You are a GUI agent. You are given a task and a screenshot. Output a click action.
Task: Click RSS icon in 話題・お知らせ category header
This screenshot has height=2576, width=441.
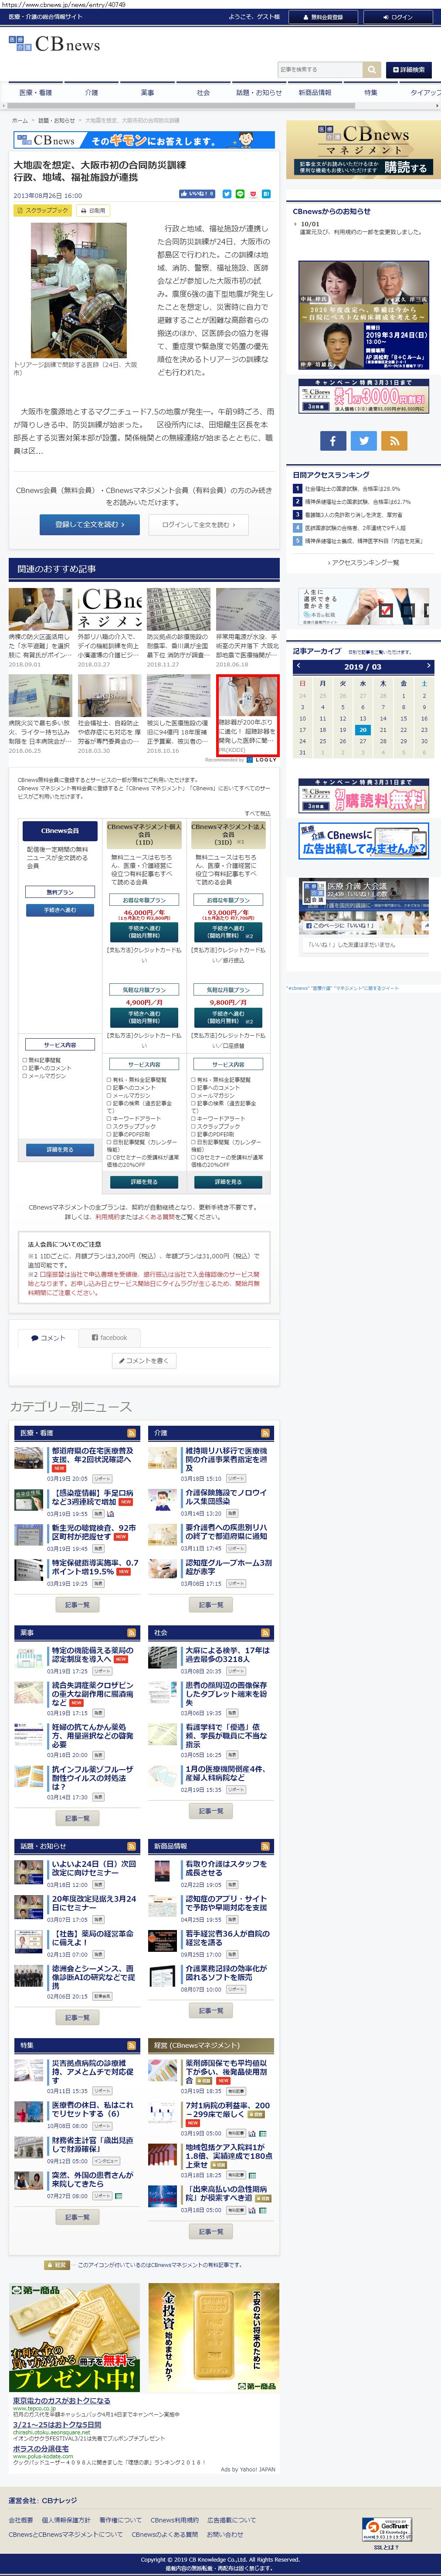(x=132, y=1846)
